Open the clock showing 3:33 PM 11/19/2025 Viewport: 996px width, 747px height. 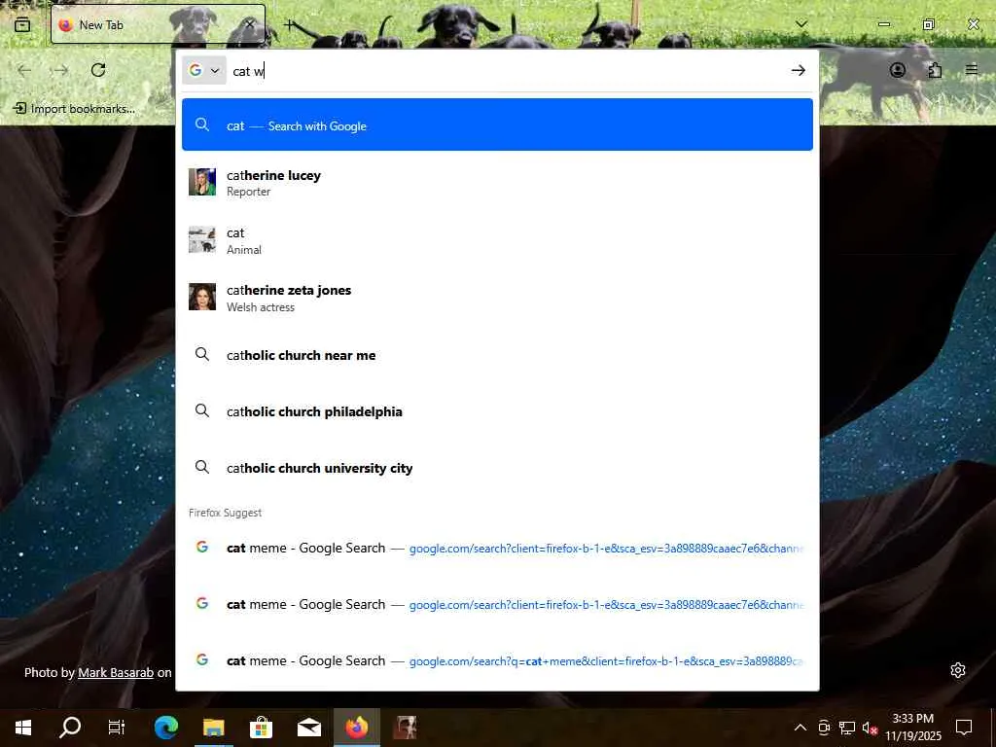click(x=913, y=728)
